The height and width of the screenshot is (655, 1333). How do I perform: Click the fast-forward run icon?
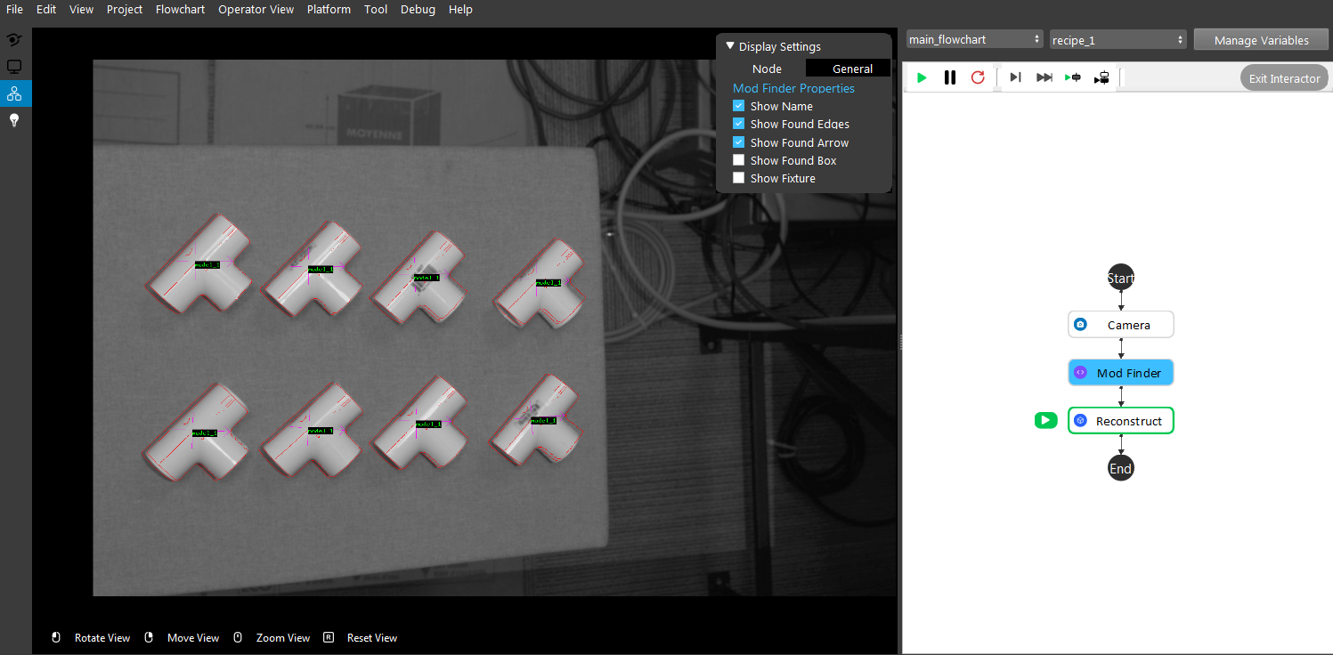pyautogui.click(x=1044, y=78)
